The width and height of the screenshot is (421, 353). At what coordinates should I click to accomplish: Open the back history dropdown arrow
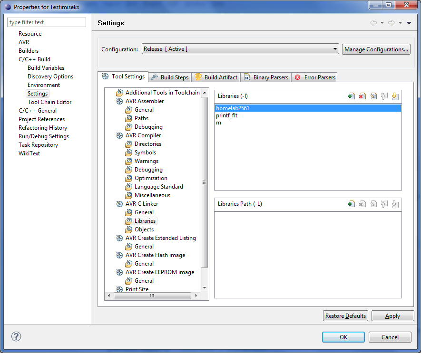coord(382,23)
